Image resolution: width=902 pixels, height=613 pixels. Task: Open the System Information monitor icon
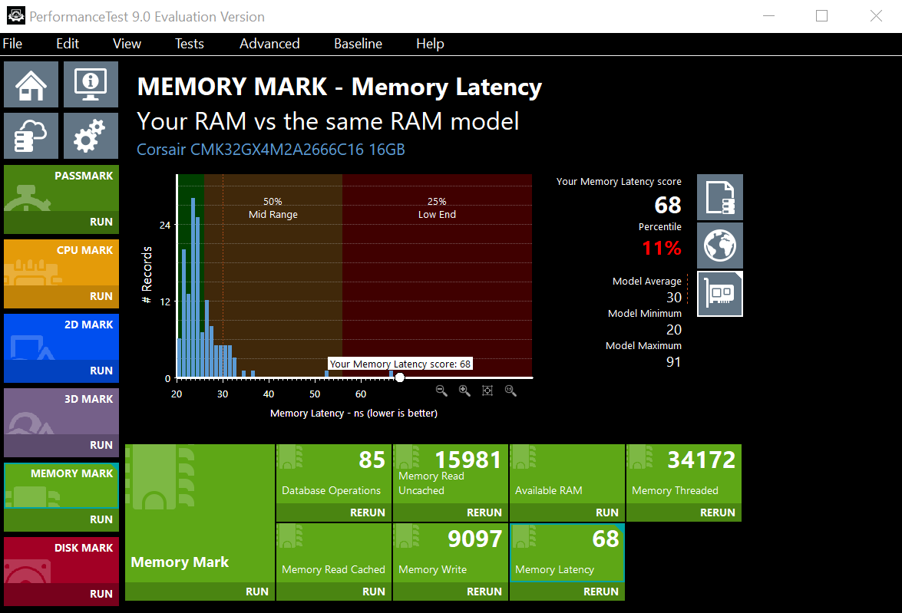coord(91,84)
